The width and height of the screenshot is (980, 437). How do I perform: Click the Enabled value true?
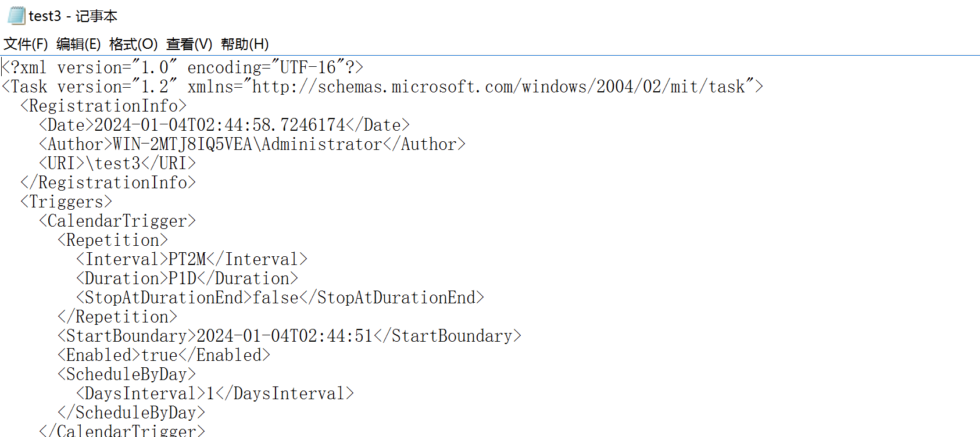click(160, 355)
